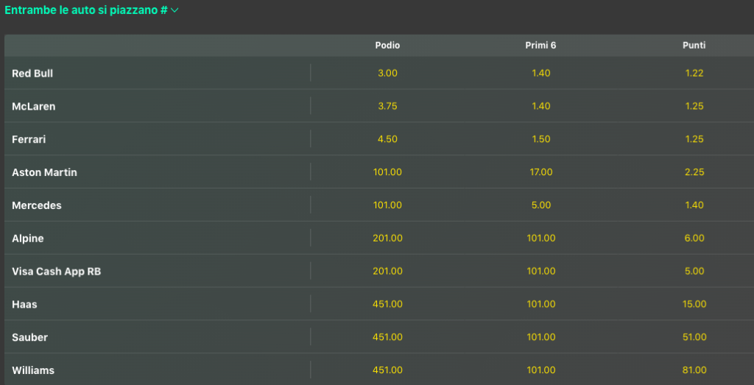Select Sauber Punti odds 51.00
Screen dimensions: 754x385
pyautogui.click(x=694, y=337)
